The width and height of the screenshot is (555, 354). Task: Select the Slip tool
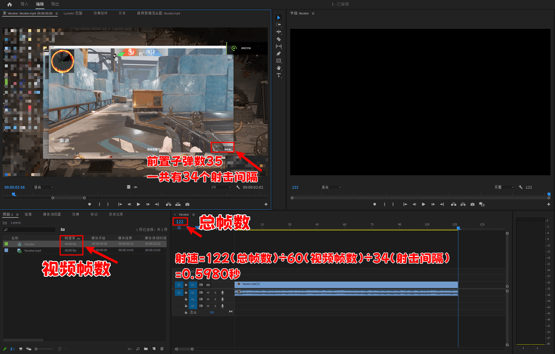pyautogui.click(x=279, y=46)
